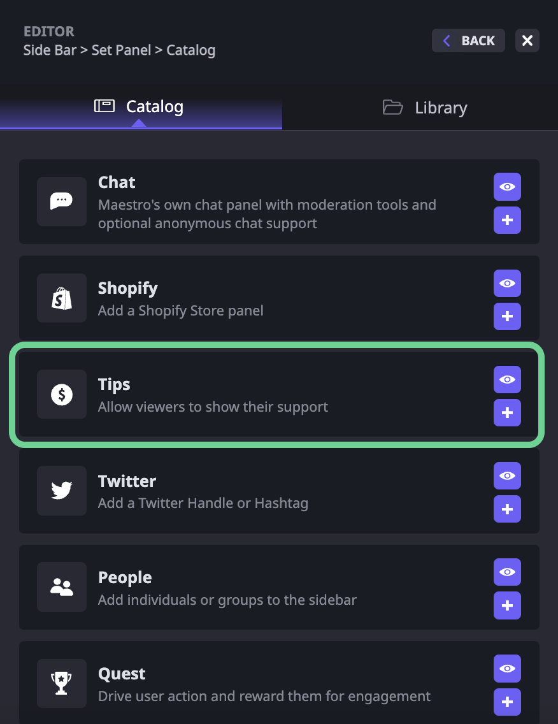The width and height of the screenshot is (558, 724).
Task: Select the People group icon
Action: click(61, 587)
